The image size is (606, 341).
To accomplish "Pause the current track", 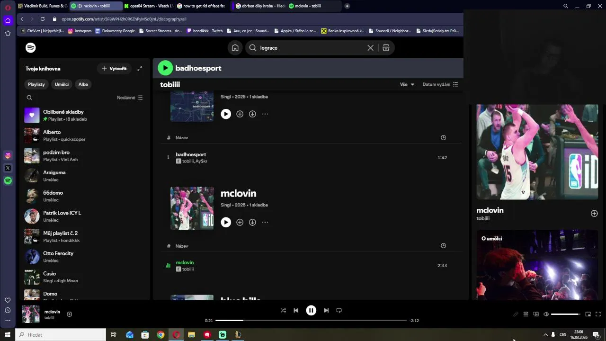I will tap(311, 311).
